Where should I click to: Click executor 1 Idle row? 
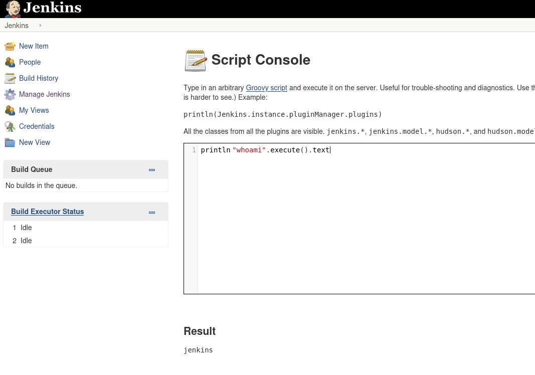(x=86, y=228)
